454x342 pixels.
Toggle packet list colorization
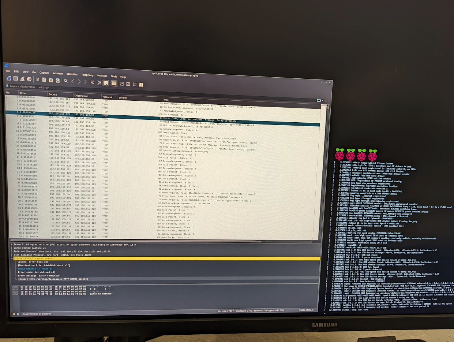tap(114, 82)
